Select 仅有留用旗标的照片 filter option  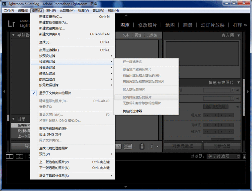[146, 70]
